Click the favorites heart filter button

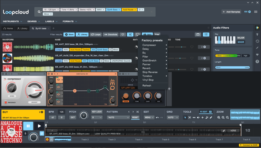point(123,34)
